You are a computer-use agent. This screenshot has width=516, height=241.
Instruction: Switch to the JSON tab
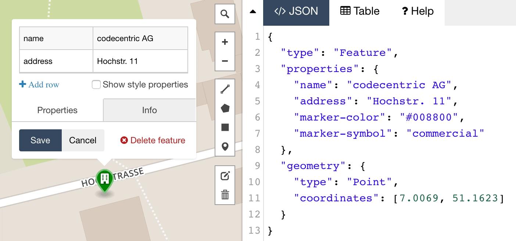(296, 11)
